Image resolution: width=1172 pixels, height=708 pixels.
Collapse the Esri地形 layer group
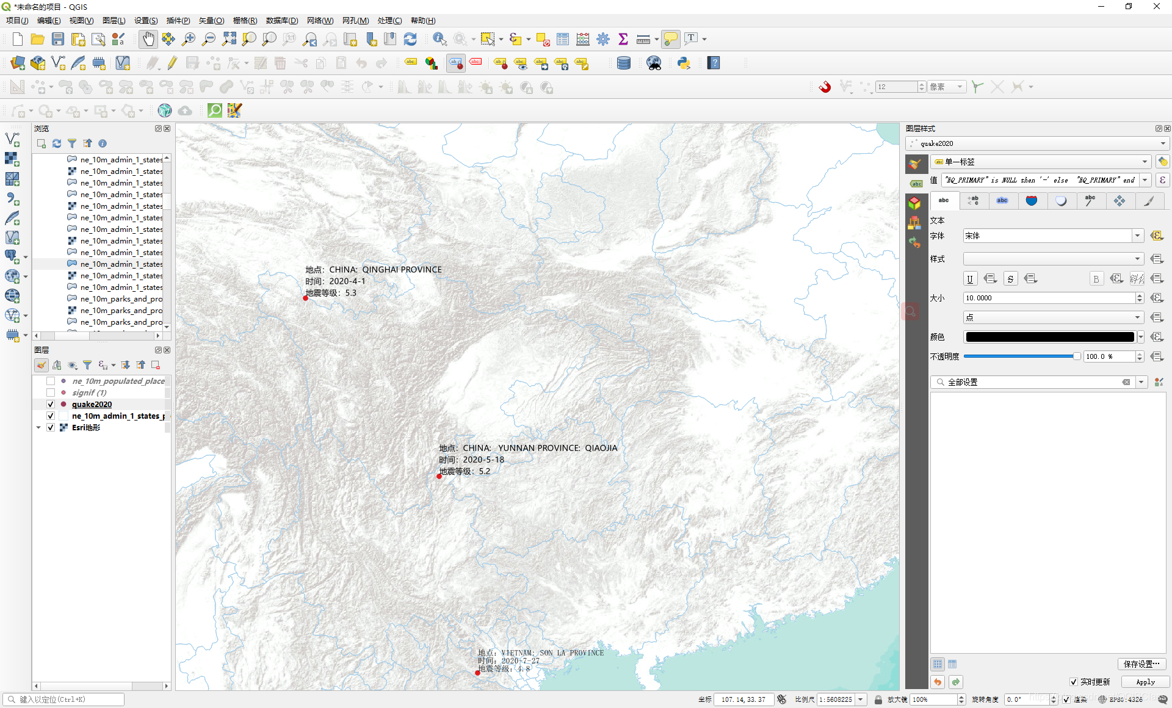(38, 427)
